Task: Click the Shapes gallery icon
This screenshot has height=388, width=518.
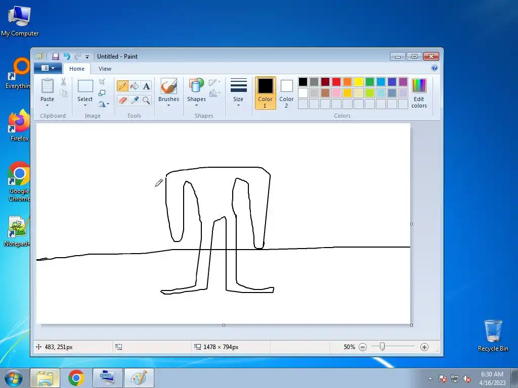Action: click(x=196, y=85)
